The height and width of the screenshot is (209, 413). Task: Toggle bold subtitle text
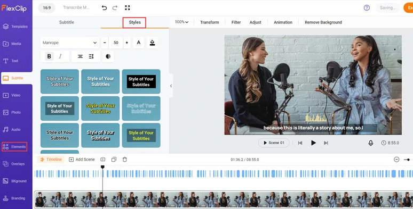(x=49, y=56)
